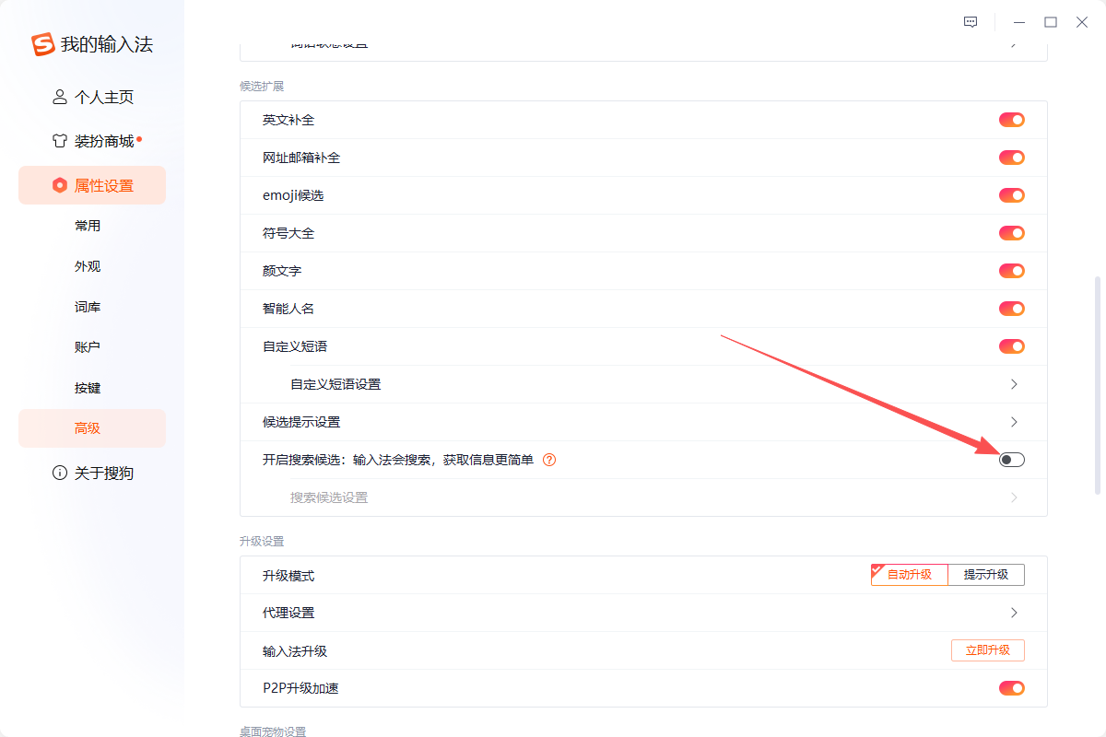Viewport: 1106px width, 737px height.
Task: Click the hexagon icon for 属性设置
Action: coord(60,185)
